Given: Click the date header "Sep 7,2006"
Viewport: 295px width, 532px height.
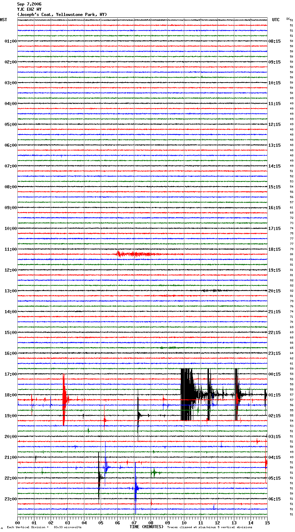Looking at the screenshot, I should (29, 4).
